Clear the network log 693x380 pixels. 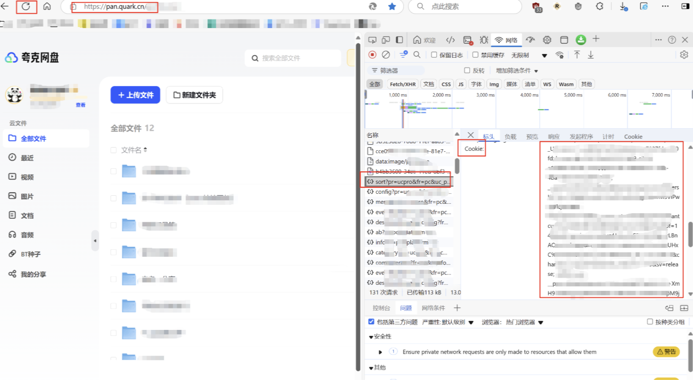click(386, 55)
